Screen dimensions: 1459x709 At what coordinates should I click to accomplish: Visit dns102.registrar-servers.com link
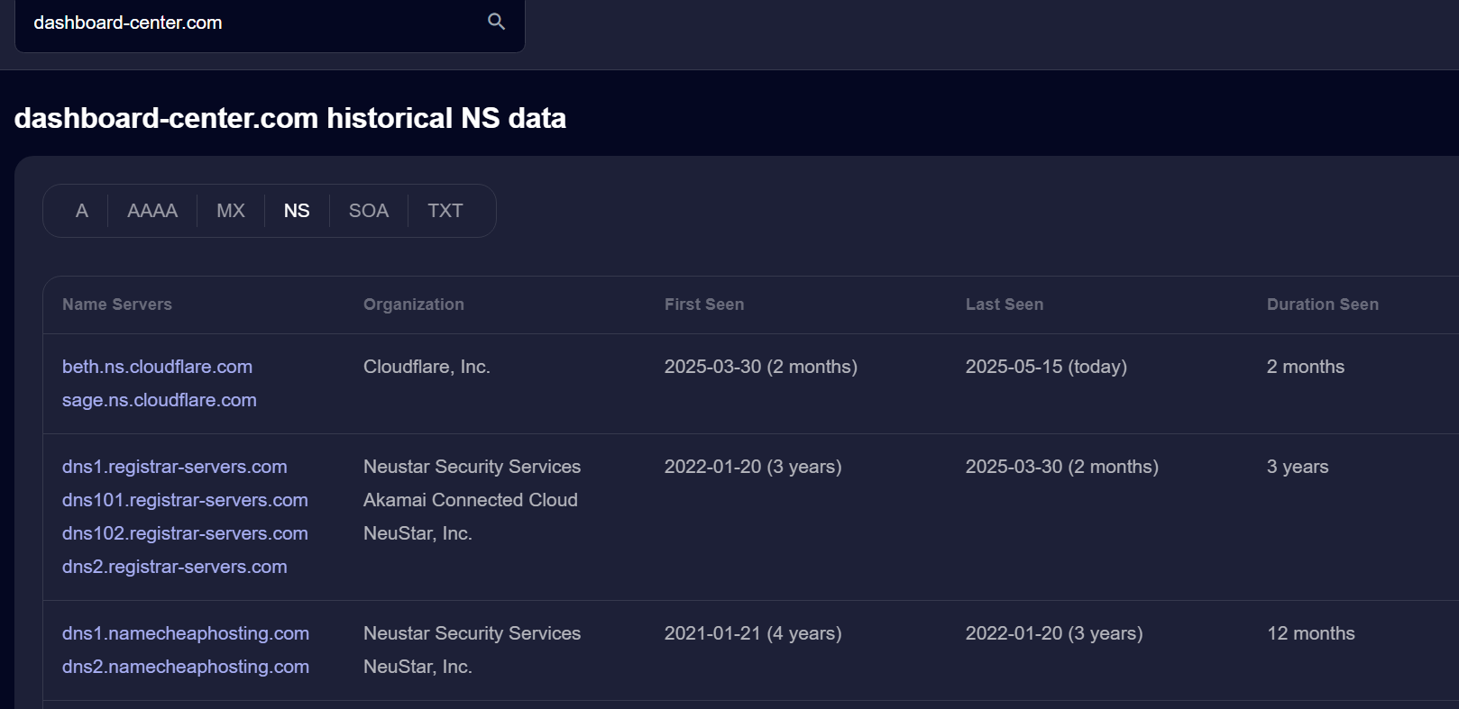185,533
